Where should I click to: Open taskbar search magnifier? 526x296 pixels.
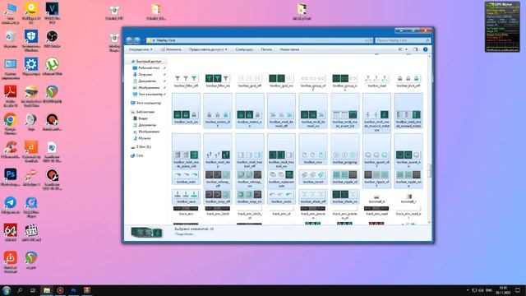click(x=20, y=290)
